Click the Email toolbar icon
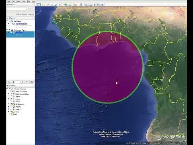This screenshot has height=145, width=193. 86,4
